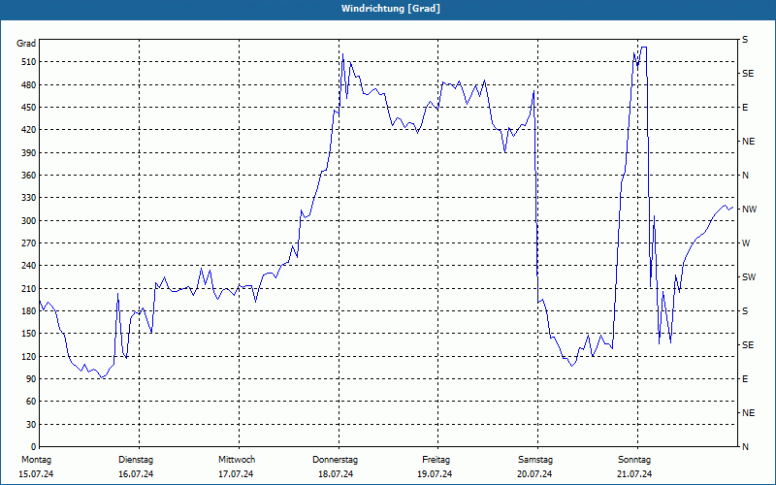Click the 210 axis value

click(28, 288)
